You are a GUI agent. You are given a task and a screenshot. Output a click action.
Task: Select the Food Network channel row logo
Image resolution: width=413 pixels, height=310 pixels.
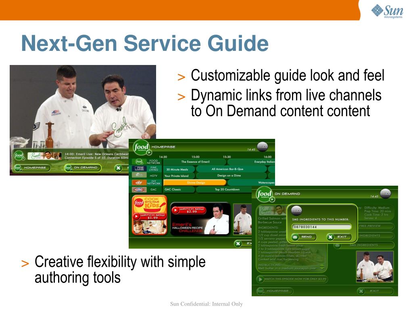[x=139, y=161]
